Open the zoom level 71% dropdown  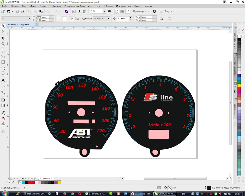pyautogui.click(x=104, y=11)
